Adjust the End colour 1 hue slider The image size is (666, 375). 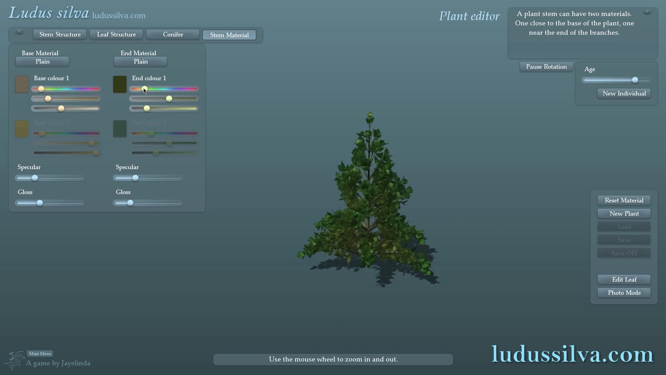164,89
